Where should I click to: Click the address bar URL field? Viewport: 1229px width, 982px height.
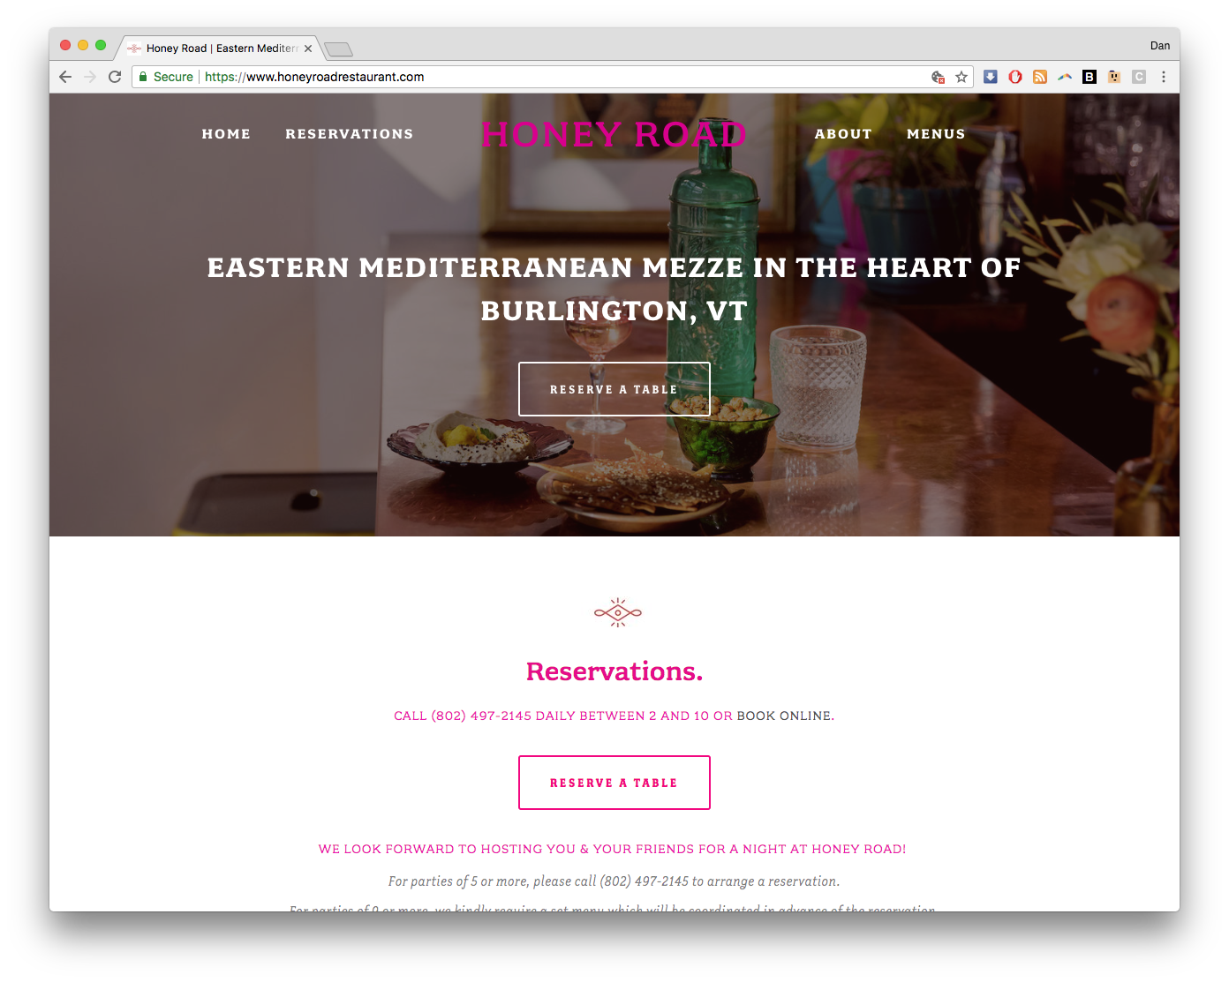click(x=565, y=77)
